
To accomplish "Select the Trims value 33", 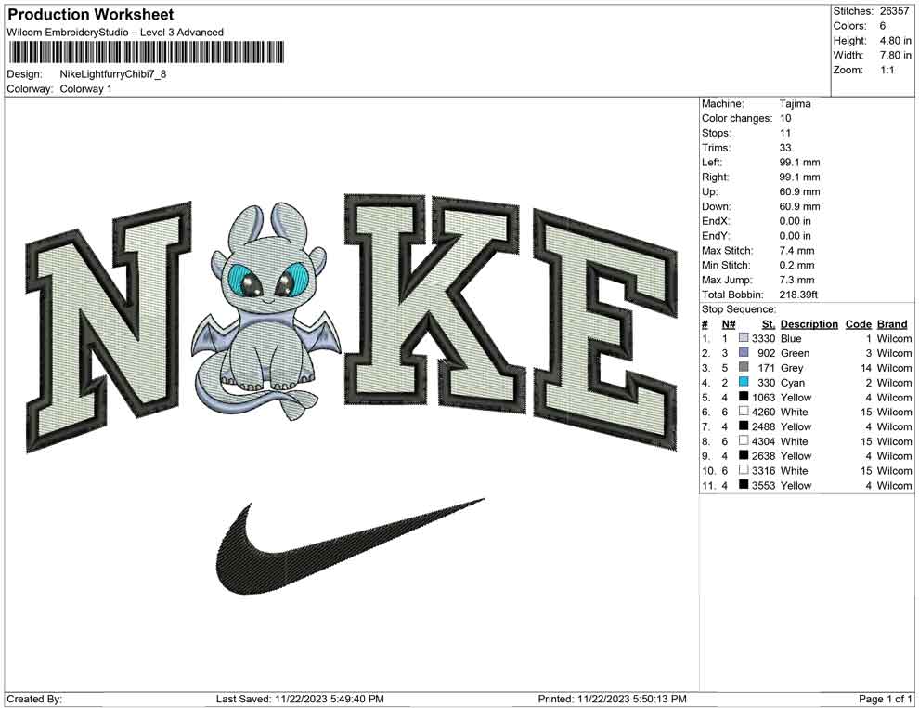I will click(x=785, y=148).
